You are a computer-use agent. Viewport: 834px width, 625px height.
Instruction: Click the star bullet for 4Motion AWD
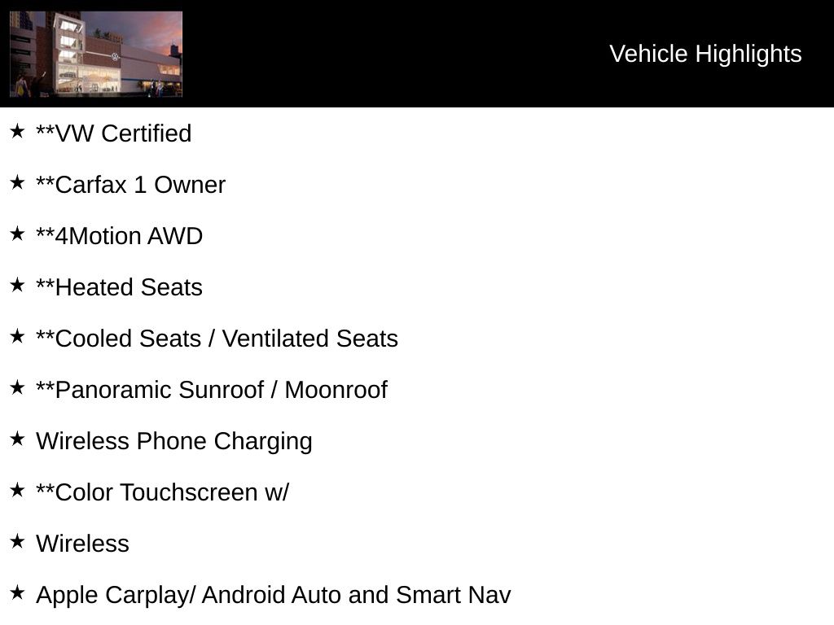coord(17,234)
